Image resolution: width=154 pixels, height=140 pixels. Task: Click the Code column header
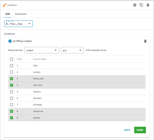(19, 59)
